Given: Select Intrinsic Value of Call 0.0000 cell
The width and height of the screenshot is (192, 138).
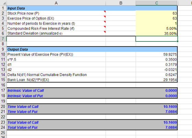Looking at the screenshot, I should point(156,90).
